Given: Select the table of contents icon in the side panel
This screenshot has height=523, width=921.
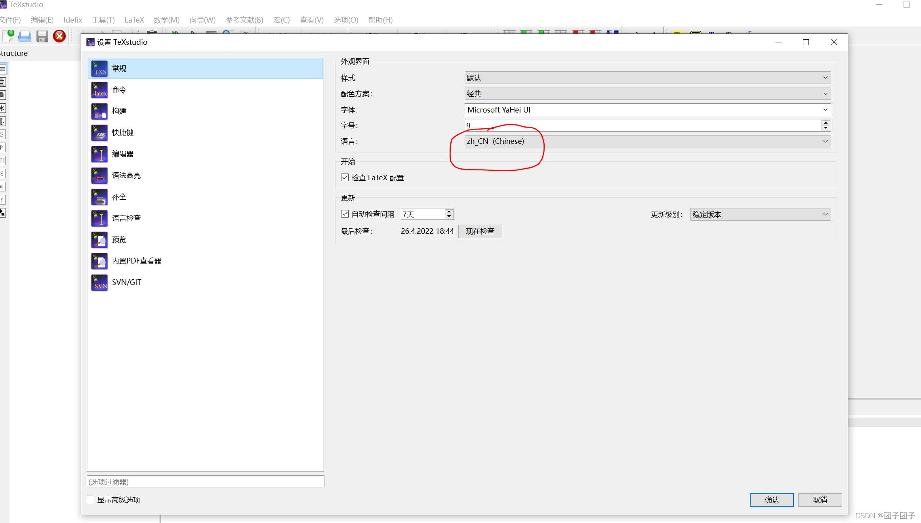Looking at the screenshot, I should coord(3,82).
